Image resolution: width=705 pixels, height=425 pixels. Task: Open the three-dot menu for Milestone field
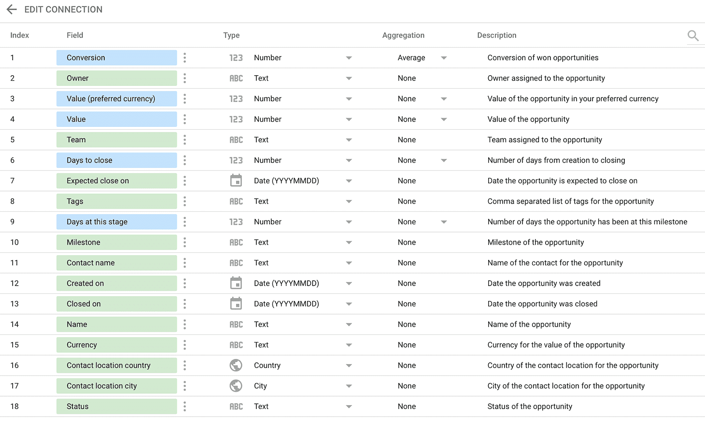[185, 242]
